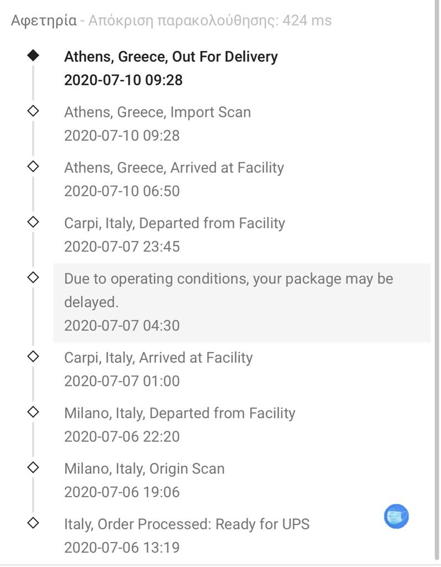Screen dimensions: 441x567
Task: Click the diamond marker beside Import Scan
Action: [x=33, y=111]
